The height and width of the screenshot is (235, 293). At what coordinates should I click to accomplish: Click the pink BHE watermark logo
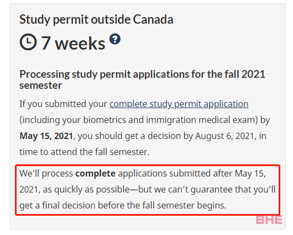(269, 220)
